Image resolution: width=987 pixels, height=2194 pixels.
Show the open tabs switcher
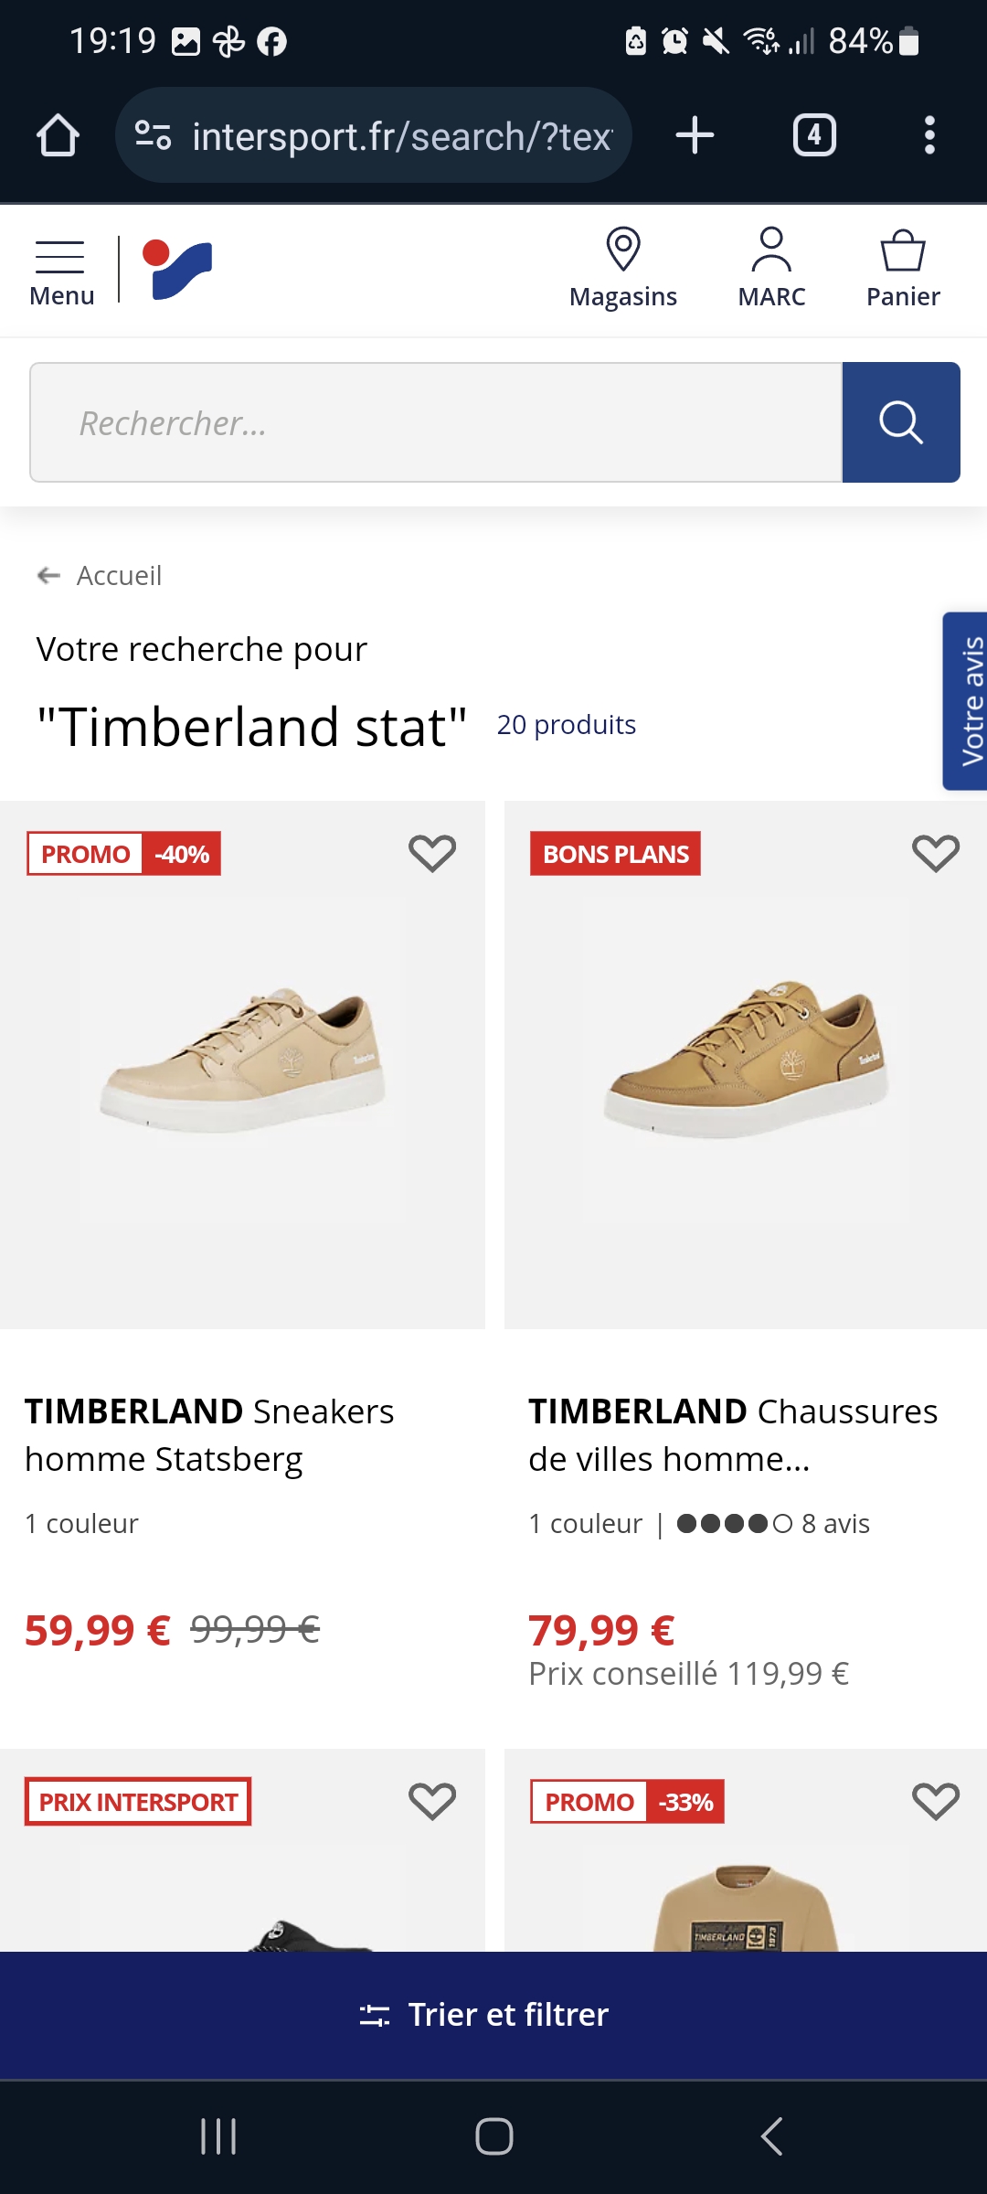[814, 135]
